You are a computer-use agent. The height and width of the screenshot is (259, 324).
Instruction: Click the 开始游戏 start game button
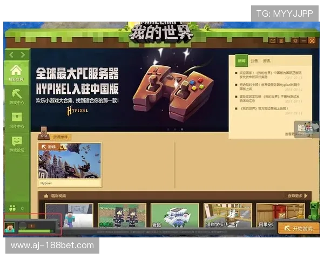click(299, 228)
